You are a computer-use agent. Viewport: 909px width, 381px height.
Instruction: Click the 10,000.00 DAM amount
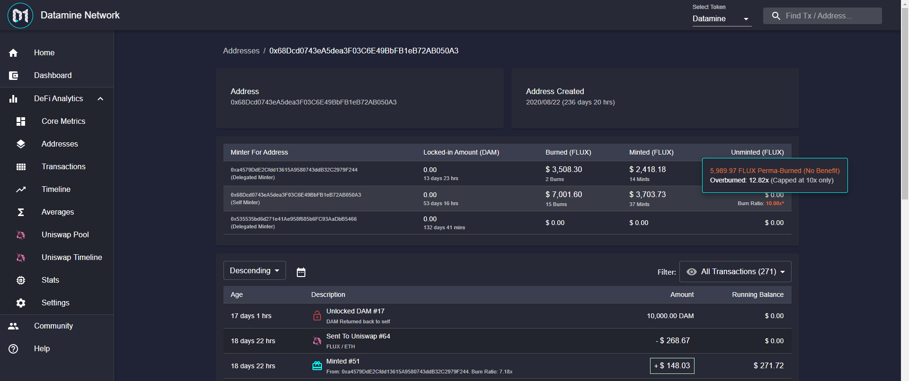coord(670,316)
